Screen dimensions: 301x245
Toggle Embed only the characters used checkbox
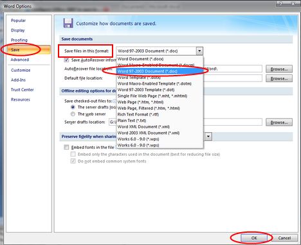(73, 154)
